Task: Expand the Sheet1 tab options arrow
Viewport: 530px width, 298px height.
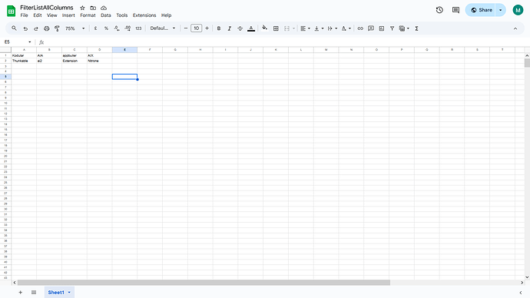Action: tap(69, 293)
